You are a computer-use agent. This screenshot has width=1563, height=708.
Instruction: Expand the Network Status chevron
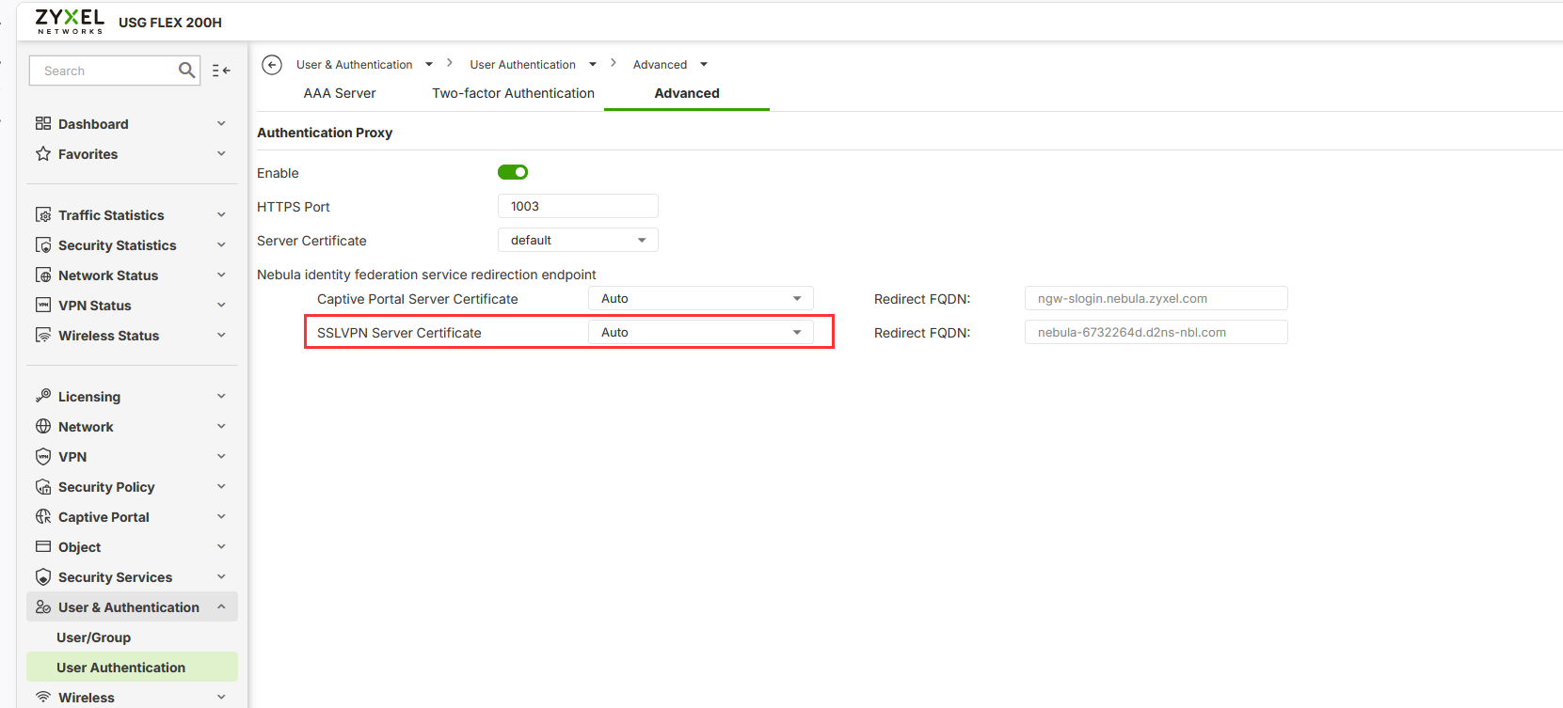pyautogui.click(x=221, y=275)
